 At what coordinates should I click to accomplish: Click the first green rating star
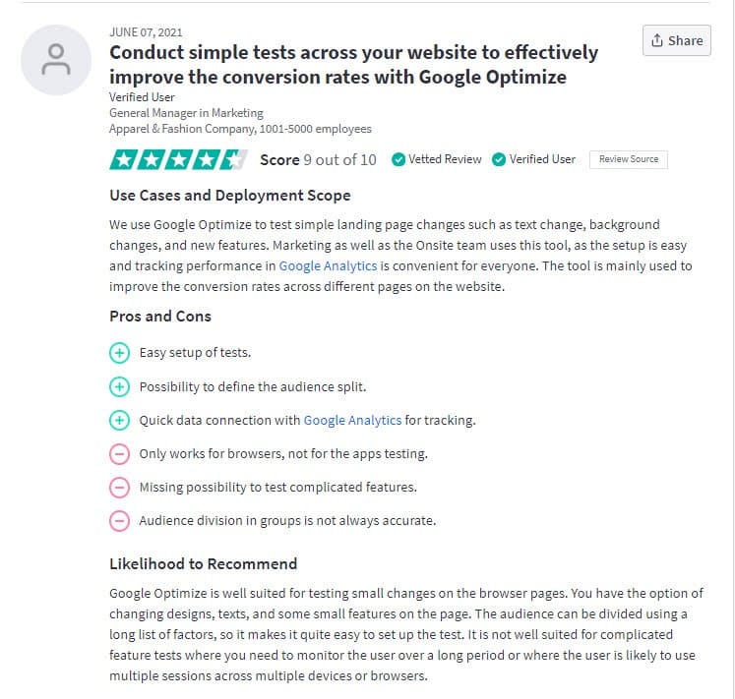point(123,160)
